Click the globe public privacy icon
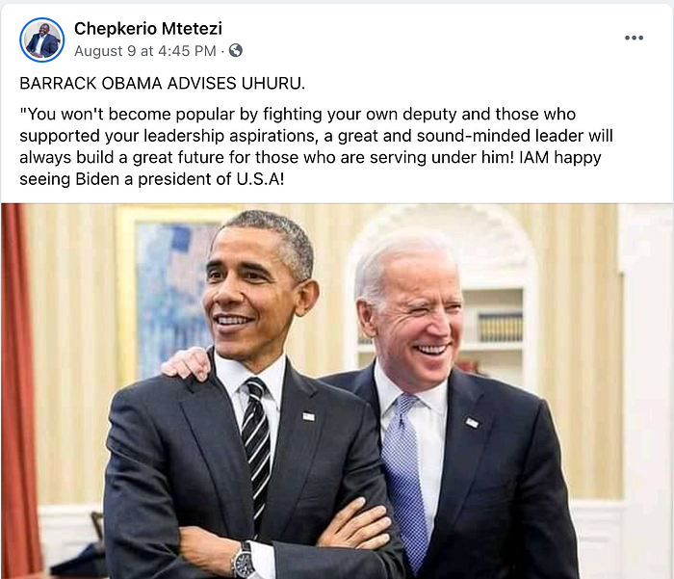Image resolution: width=674 pixels, height=579 pixels. (236, 51)
